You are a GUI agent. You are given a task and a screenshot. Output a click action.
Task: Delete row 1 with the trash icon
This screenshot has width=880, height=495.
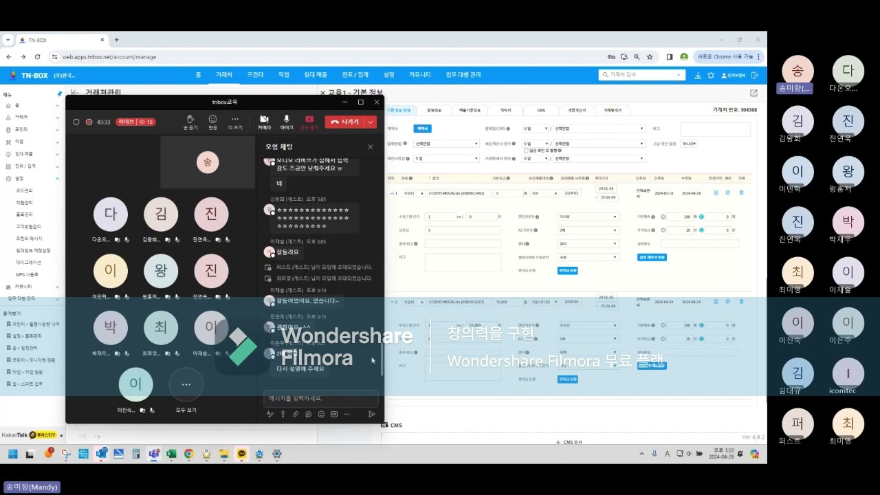741,193
